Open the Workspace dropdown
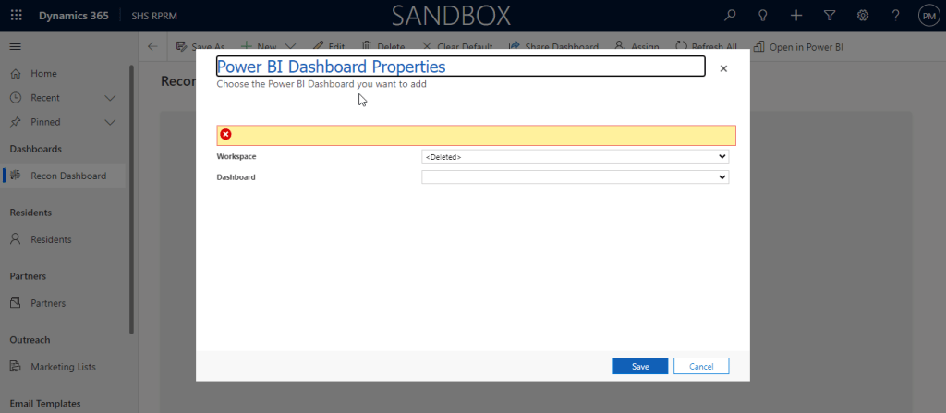This screenshot has width=946, height=413. pos(575,157)
